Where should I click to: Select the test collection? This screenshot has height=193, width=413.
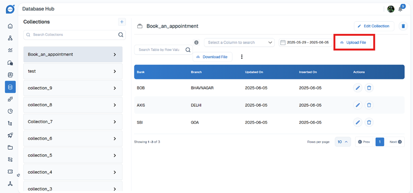[72, 71]
